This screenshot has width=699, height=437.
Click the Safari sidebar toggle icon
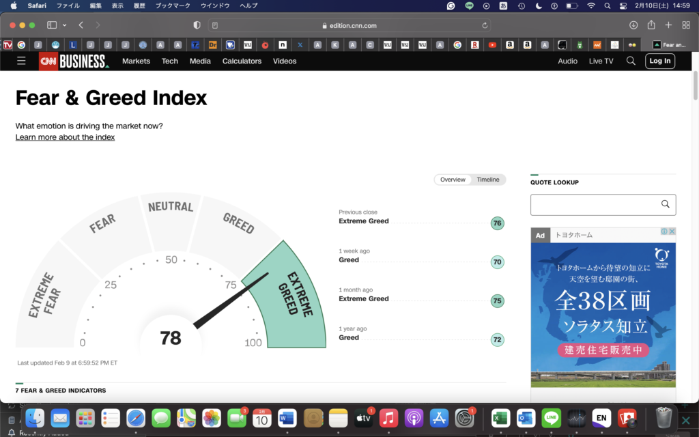(x=52, y=25)
